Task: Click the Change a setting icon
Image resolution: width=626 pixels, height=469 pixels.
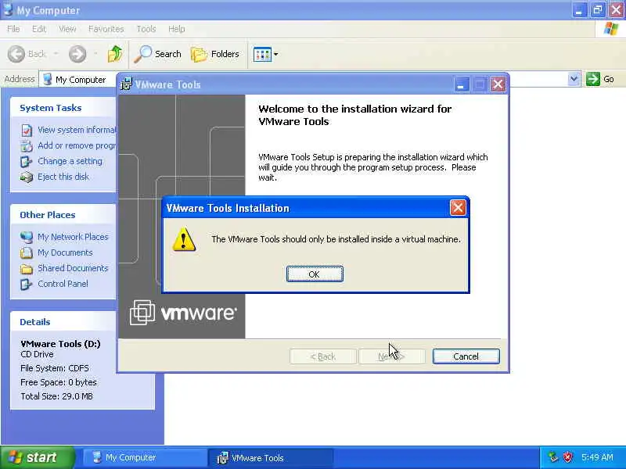Action: (27, 162)
